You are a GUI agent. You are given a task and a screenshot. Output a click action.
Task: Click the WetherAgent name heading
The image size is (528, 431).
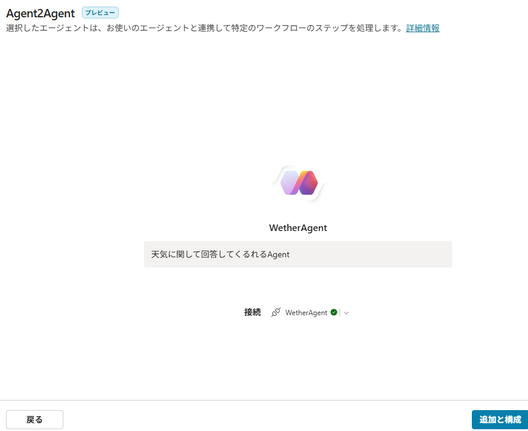297,227
